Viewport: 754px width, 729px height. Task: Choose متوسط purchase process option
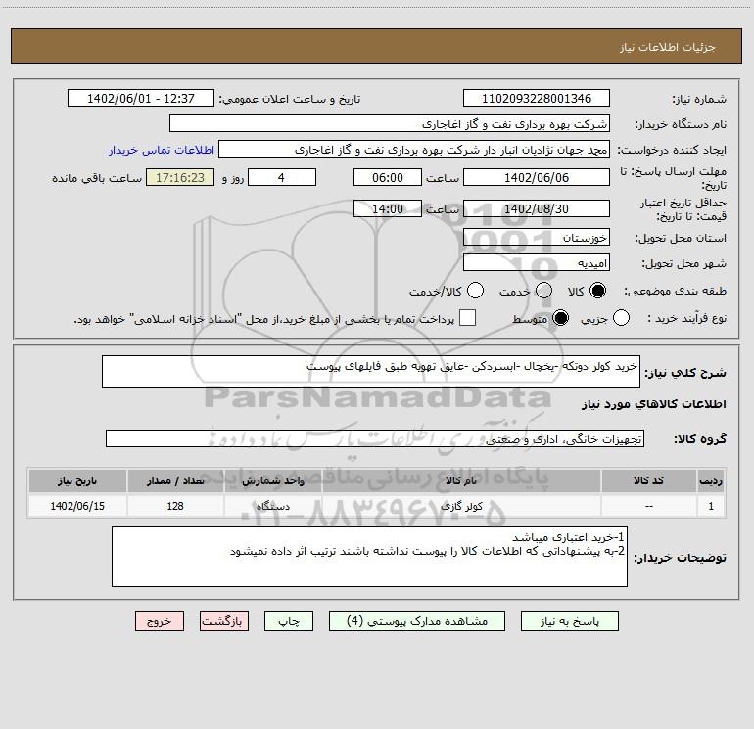click(560, 318)
